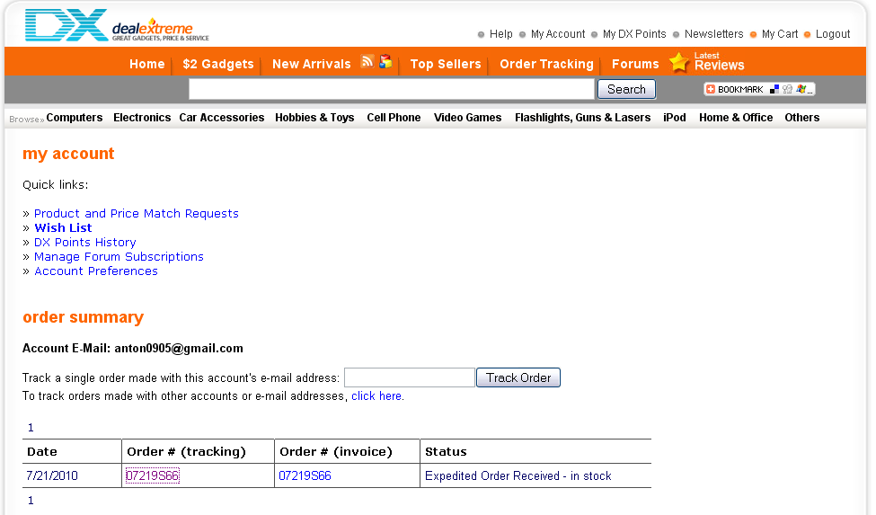The width and height of the screenshot is (876, 515).
Task: Browse the Car Accessories category
Action: click(x=222, y=118)
